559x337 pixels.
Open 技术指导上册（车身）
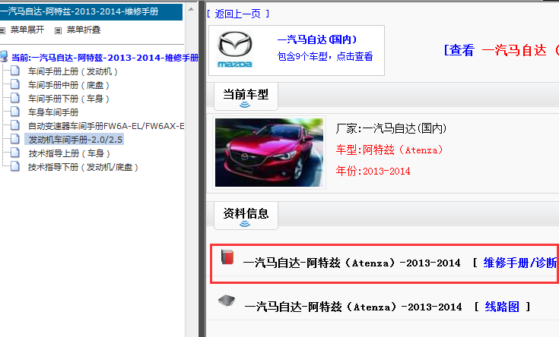(69, 153)
